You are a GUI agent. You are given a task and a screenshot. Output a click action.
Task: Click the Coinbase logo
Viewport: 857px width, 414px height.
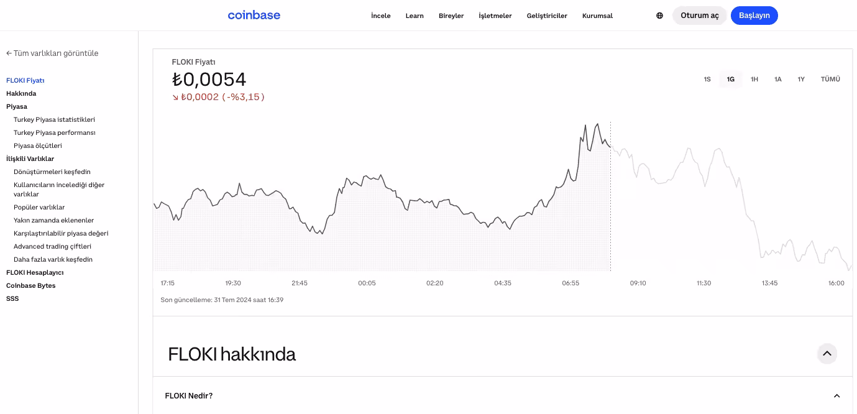[x=254, y=16]
